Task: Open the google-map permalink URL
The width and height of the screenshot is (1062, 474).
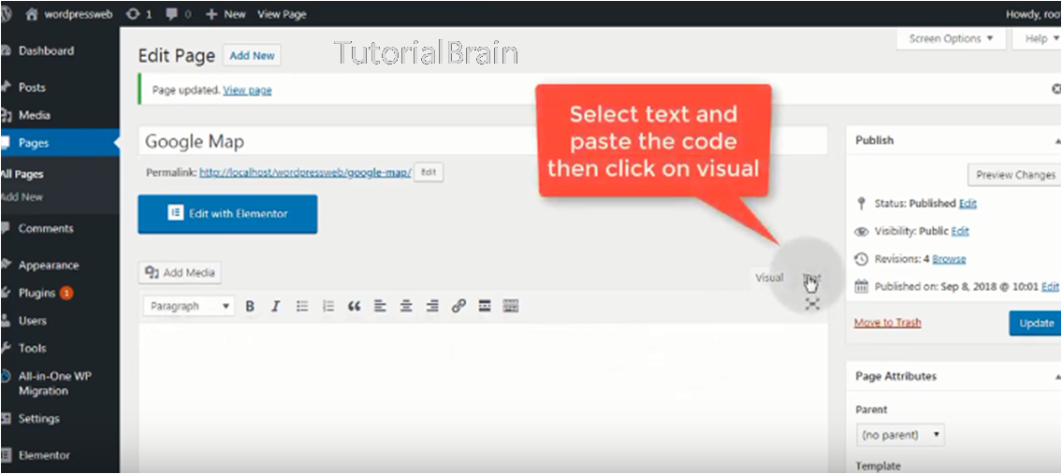Action: (x=305, y=173)
